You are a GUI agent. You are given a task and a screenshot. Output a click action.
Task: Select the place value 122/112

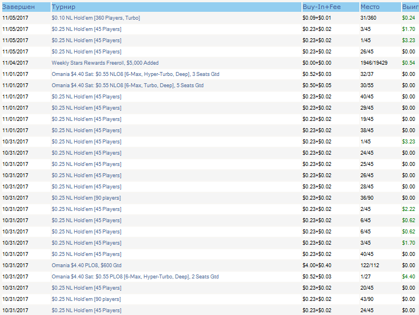370,265
